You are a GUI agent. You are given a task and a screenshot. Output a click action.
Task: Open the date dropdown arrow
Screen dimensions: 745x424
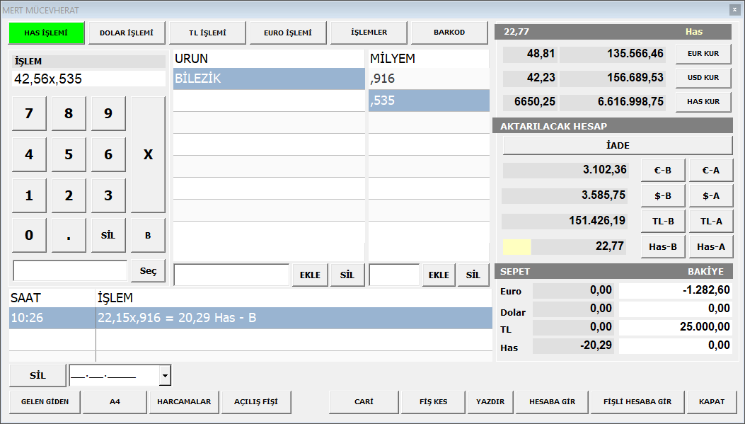coord(165,376)
